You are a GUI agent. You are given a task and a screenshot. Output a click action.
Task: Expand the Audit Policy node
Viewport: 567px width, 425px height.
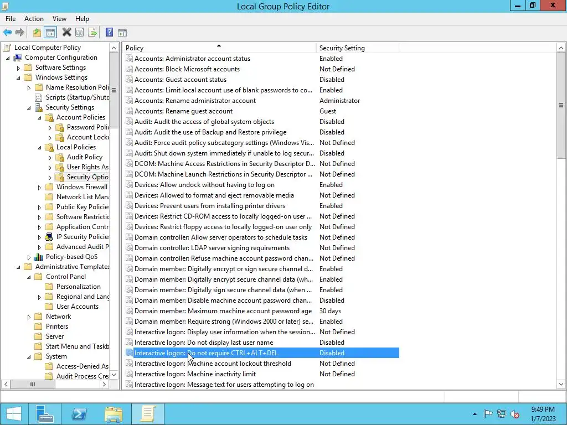coord(50,158)
